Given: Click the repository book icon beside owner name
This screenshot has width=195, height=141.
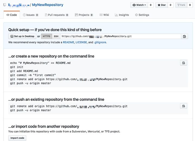Looking at the screenshot, I should [x=5, y=5].
